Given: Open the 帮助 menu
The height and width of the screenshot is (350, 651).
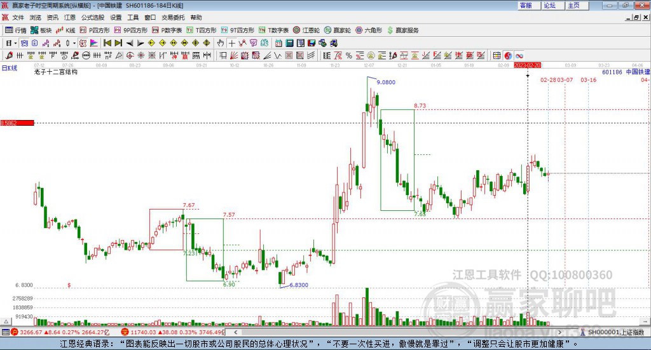Looking at the screenshot, I should [x=196, y=17].
